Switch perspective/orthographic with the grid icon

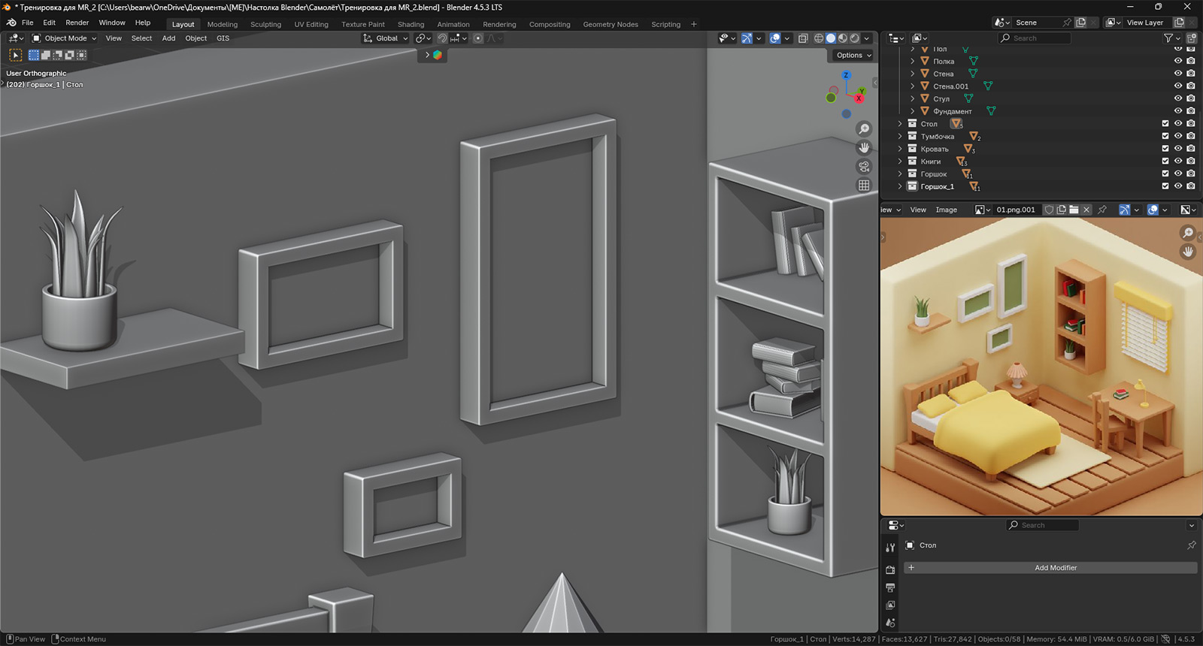coord(864,186)
